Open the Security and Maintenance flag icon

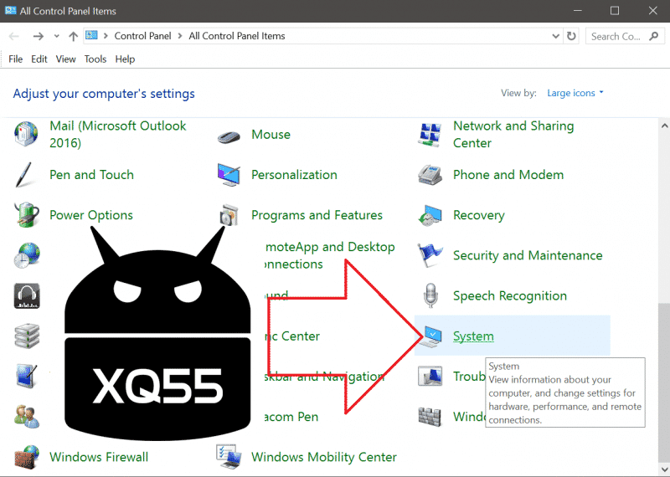pyautogui.click(x=430, y=255)
